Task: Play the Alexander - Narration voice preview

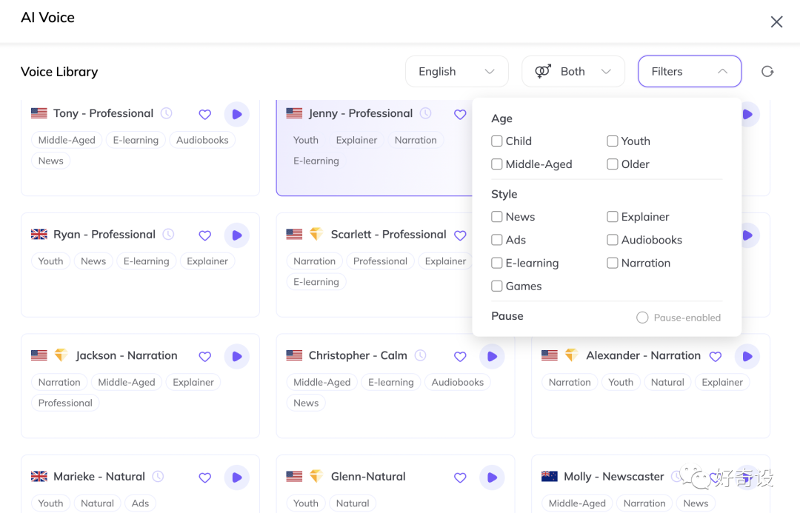Action: point(747,357)
